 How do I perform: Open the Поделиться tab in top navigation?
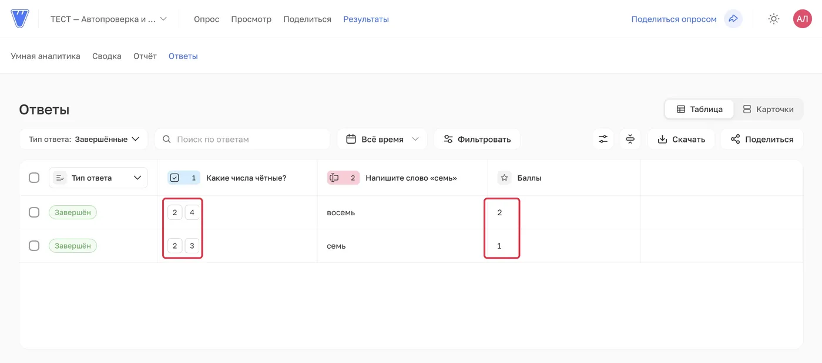307,19
